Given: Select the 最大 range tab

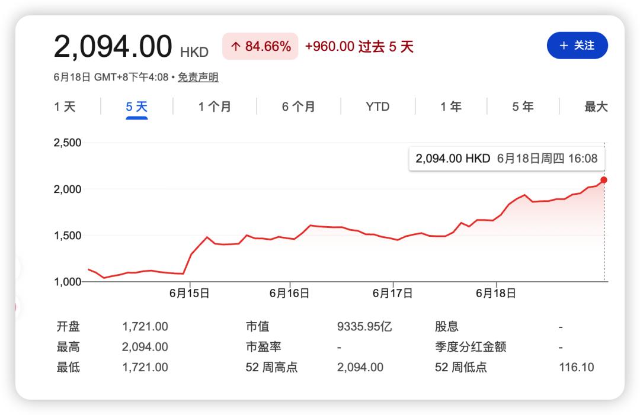Looking at the screenshot, I should pos(596,107).
